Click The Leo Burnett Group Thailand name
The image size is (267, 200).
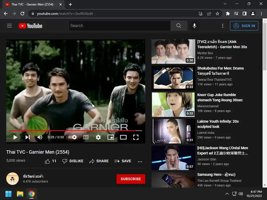(x=219, y=181)
